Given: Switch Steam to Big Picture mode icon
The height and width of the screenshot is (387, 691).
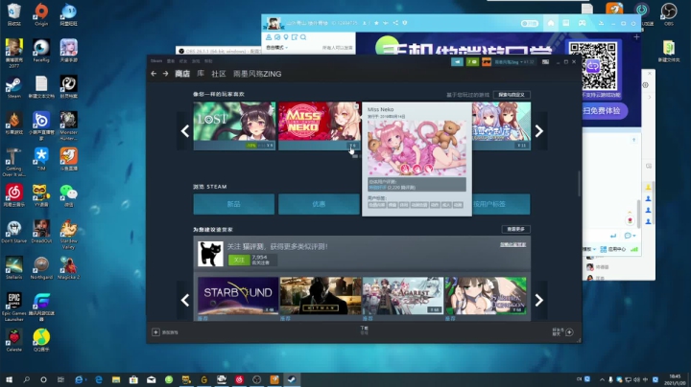Looking at the screenshot, I should pyautogui.click(x=545, y=62).
